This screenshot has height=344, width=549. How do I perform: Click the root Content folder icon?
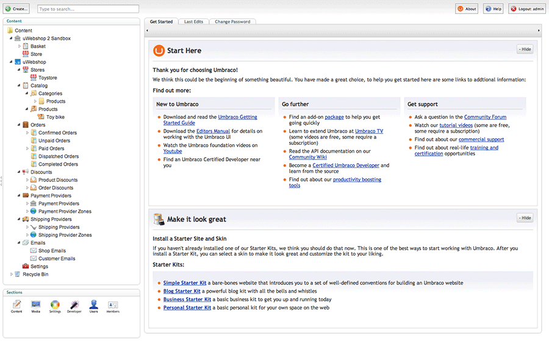(x=10, y=30)
